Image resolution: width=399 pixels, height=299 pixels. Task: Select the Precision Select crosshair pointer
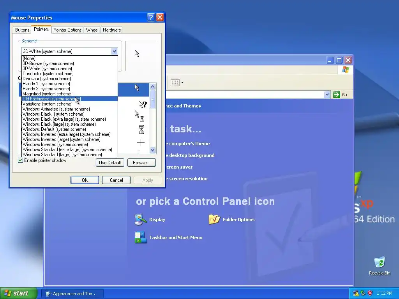point(141,142)
